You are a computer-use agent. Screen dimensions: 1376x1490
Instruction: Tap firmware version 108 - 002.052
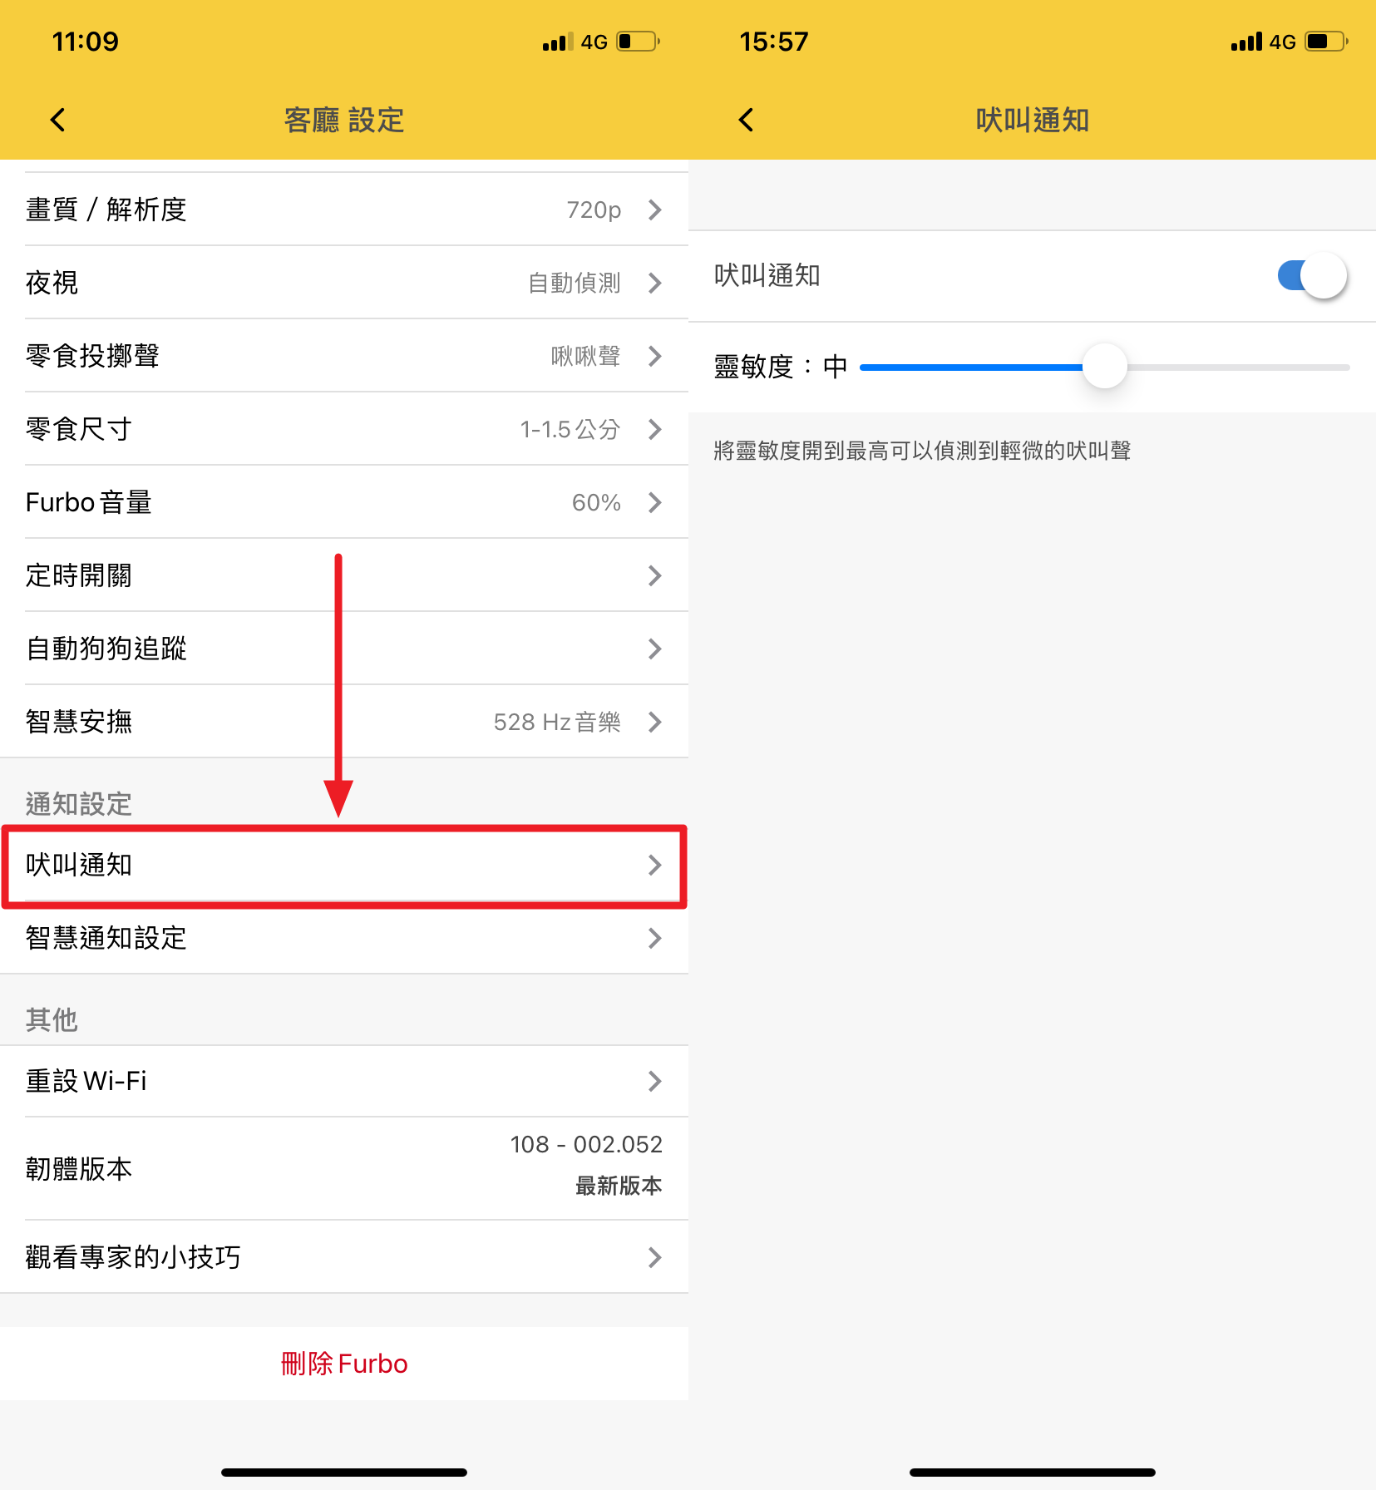586,1144
